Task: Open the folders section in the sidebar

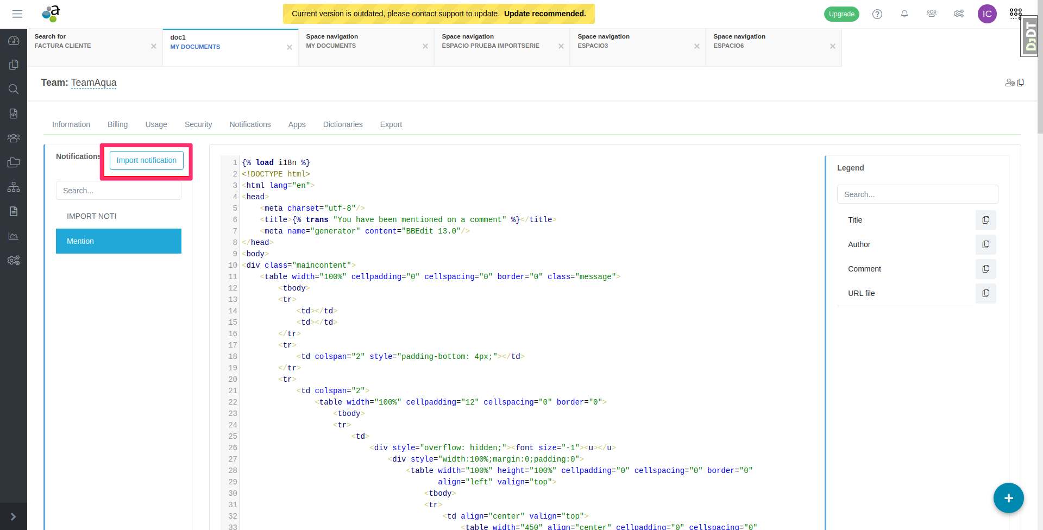Action: pos(14,162)
